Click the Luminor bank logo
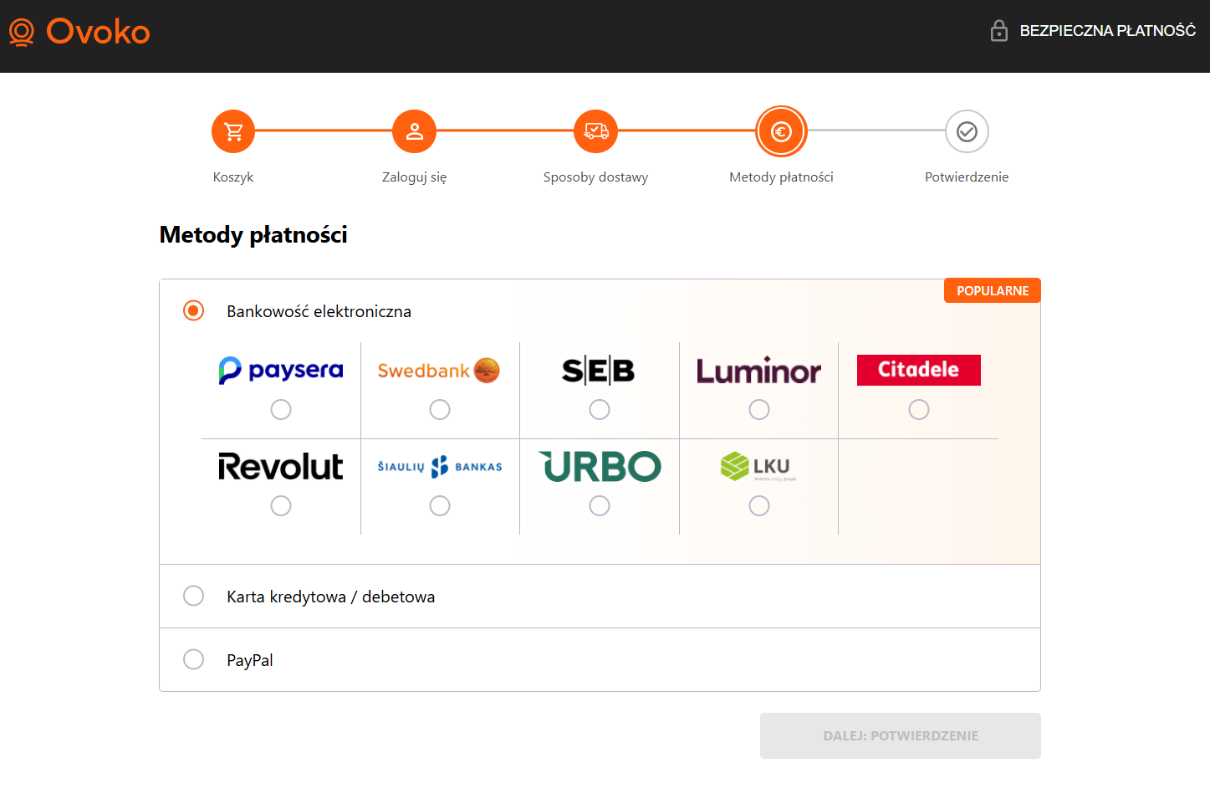 [x=758, y=371]
